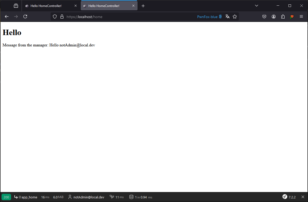Open the Firefox hamburger application menu
The width and height of the screenshot is (308, 202).
point(301,16)
